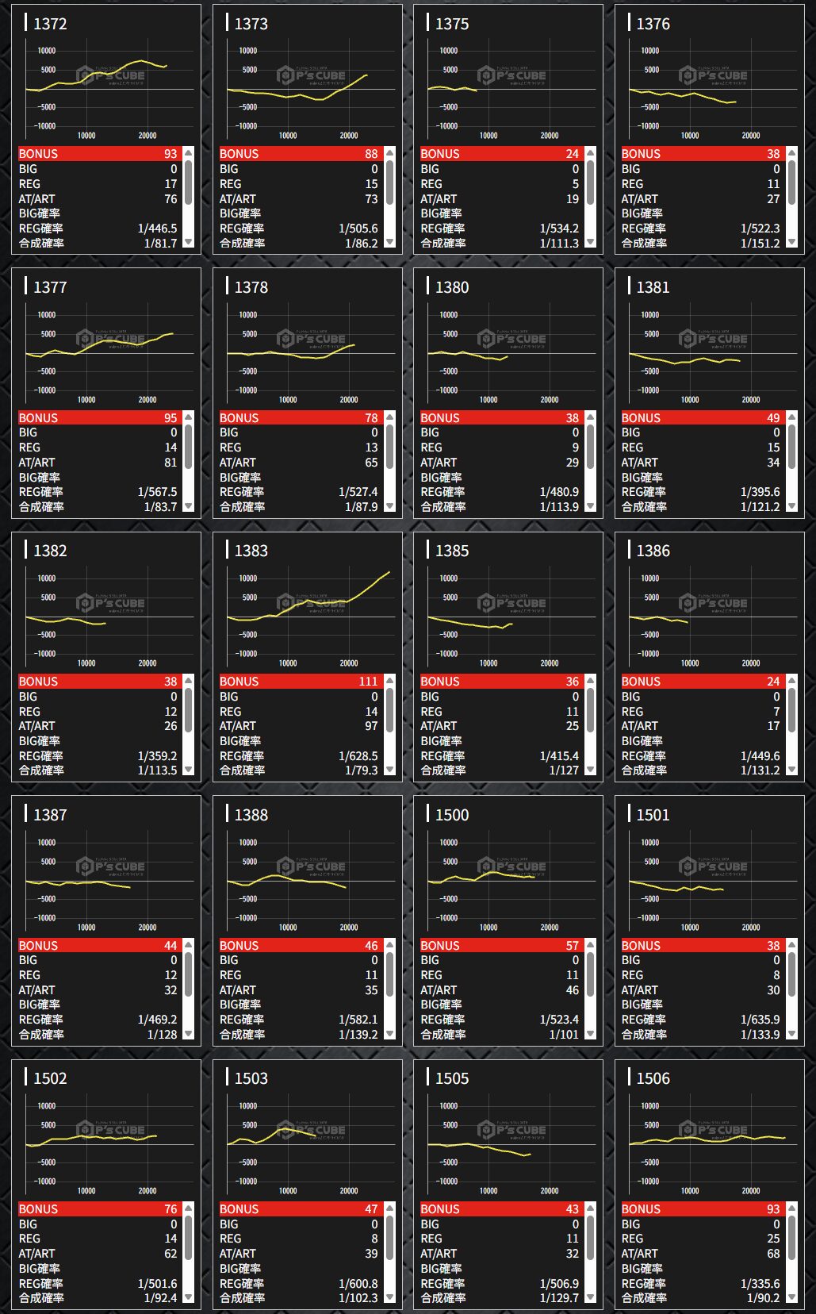Click scroll-down arrow in machine 1500 data list
The image size is (816, 1314).
(x=590, y=1034)
